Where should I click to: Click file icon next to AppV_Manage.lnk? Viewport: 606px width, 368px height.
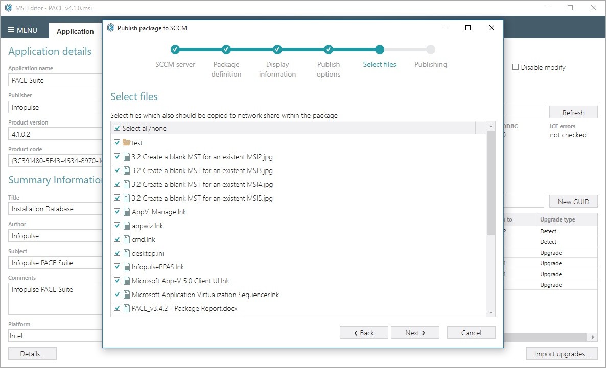tap(126, 212)
